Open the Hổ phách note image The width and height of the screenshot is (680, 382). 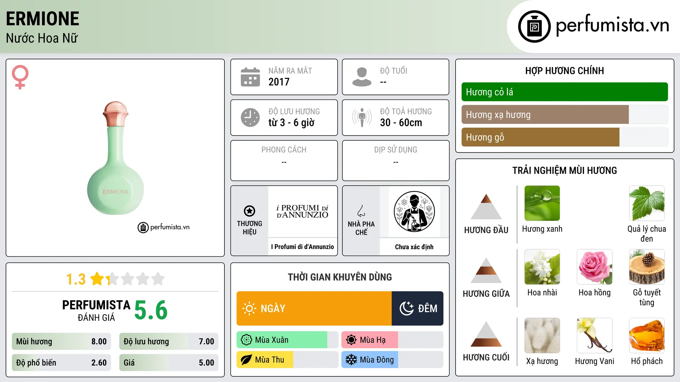click(647, 336)
